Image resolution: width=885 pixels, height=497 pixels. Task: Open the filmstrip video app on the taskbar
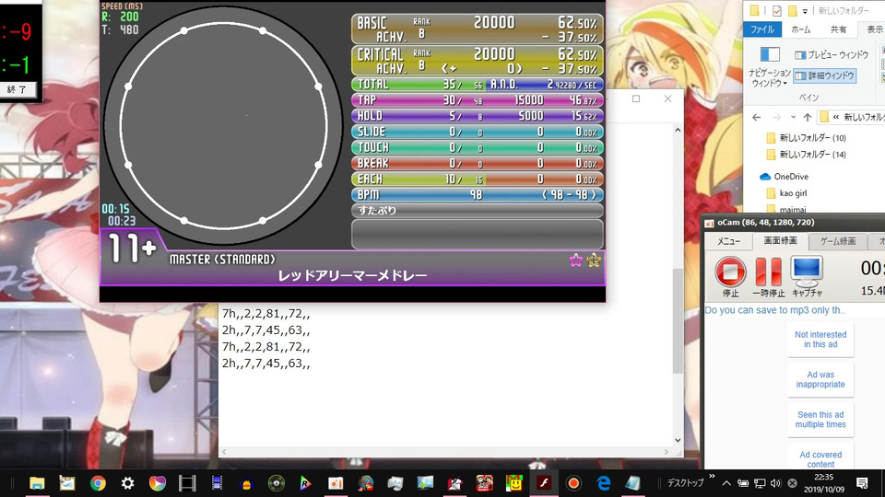[187, 483]
